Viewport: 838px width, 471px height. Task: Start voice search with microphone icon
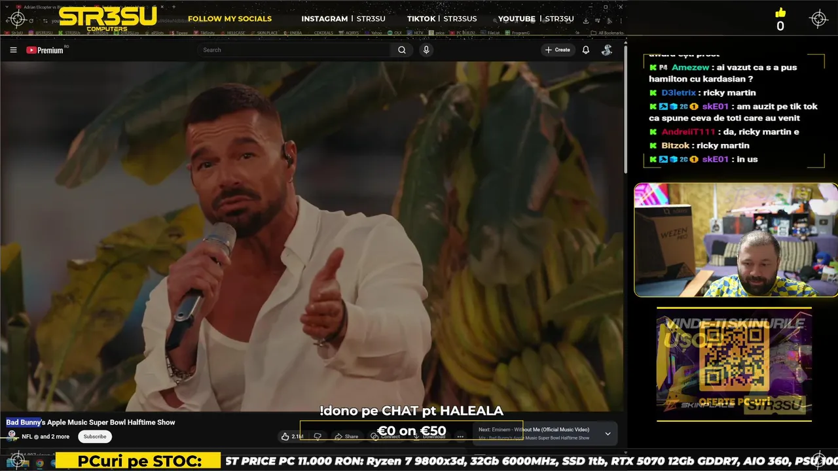point(426,50)
